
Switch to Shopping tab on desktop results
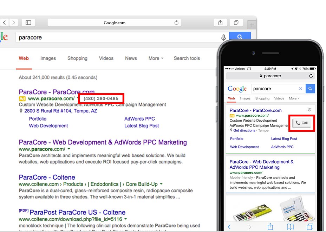(x=77, y=58)
